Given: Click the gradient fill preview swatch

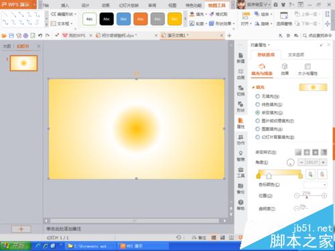Looking at the screenshot, I should pyautogui.click(x=313, y=87).
